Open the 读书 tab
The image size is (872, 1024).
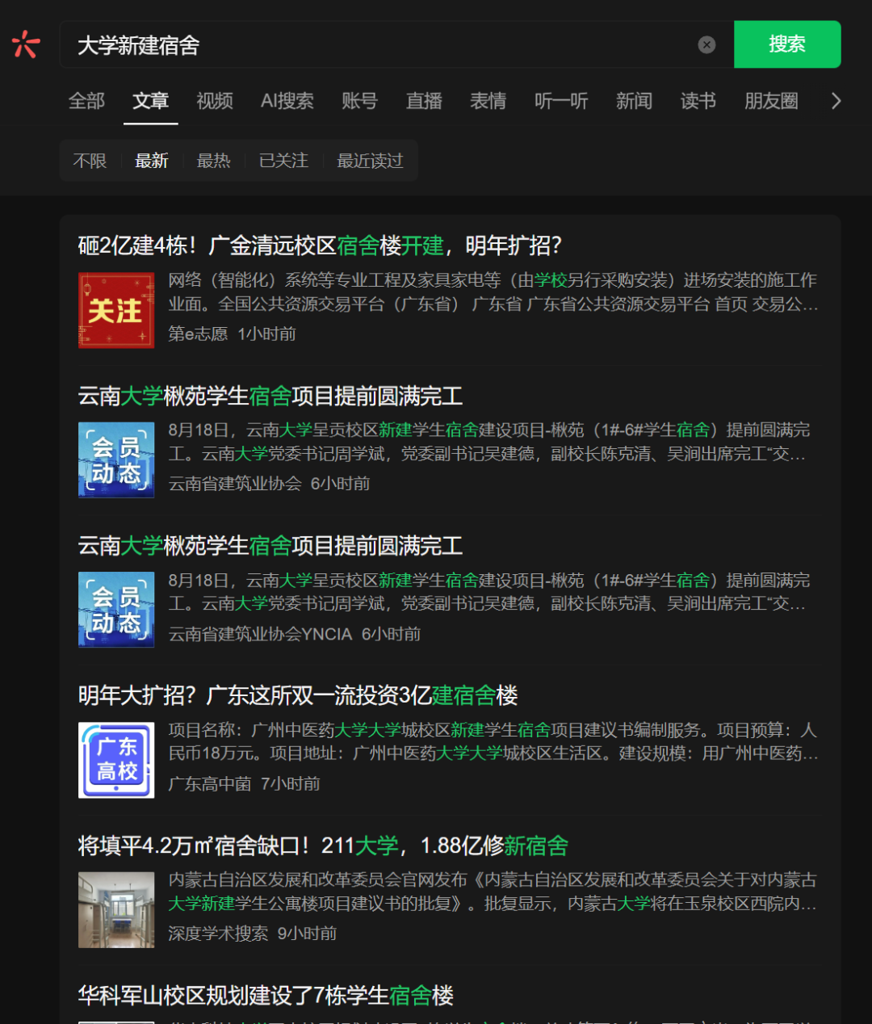[x=698, y=101]
